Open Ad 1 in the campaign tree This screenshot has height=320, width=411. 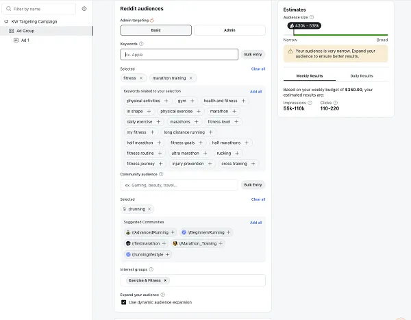[x=25, y=40]
